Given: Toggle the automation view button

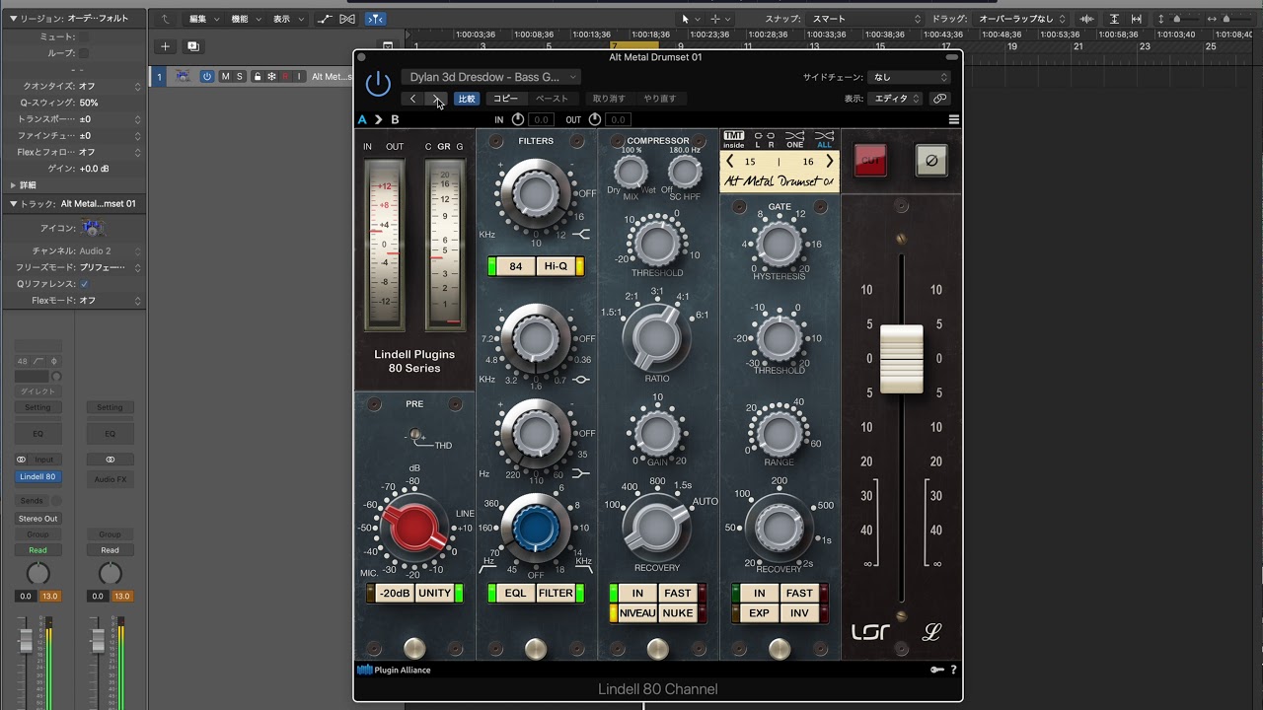Looking at the screenshot, I should (x=325, y=19).
